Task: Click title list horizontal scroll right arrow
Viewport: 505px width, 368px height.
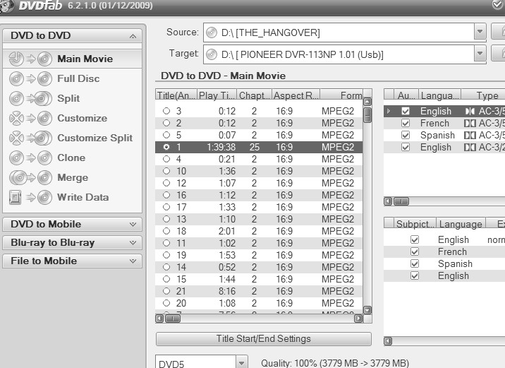Action: (x=358, y=319)
